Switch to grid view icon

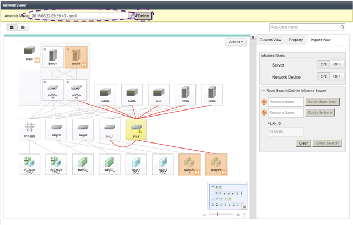[12, 27]
